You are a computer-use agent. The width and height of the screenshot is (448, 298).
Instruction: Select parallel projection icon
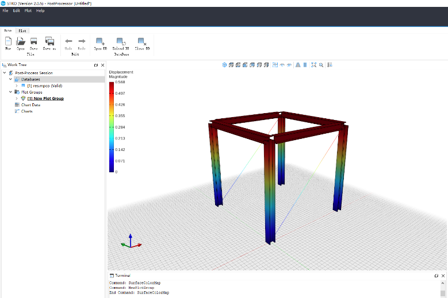point(305,65)
